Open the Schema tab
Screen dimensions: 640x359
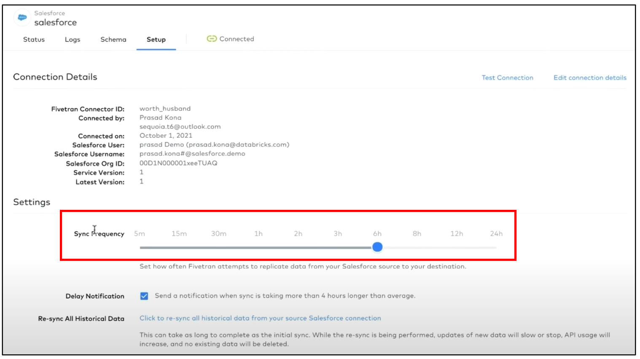pyautogui.click(x=113, y=39)
